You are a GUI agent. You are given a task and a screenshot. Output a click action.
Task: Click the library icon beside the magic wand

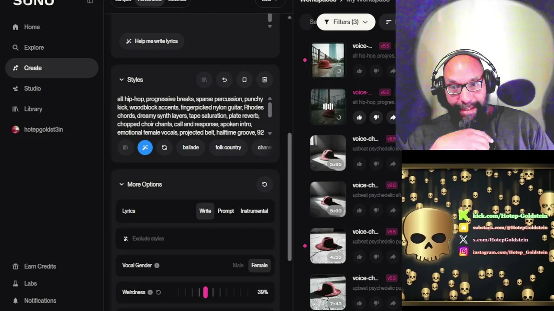(x=126, y=147)
